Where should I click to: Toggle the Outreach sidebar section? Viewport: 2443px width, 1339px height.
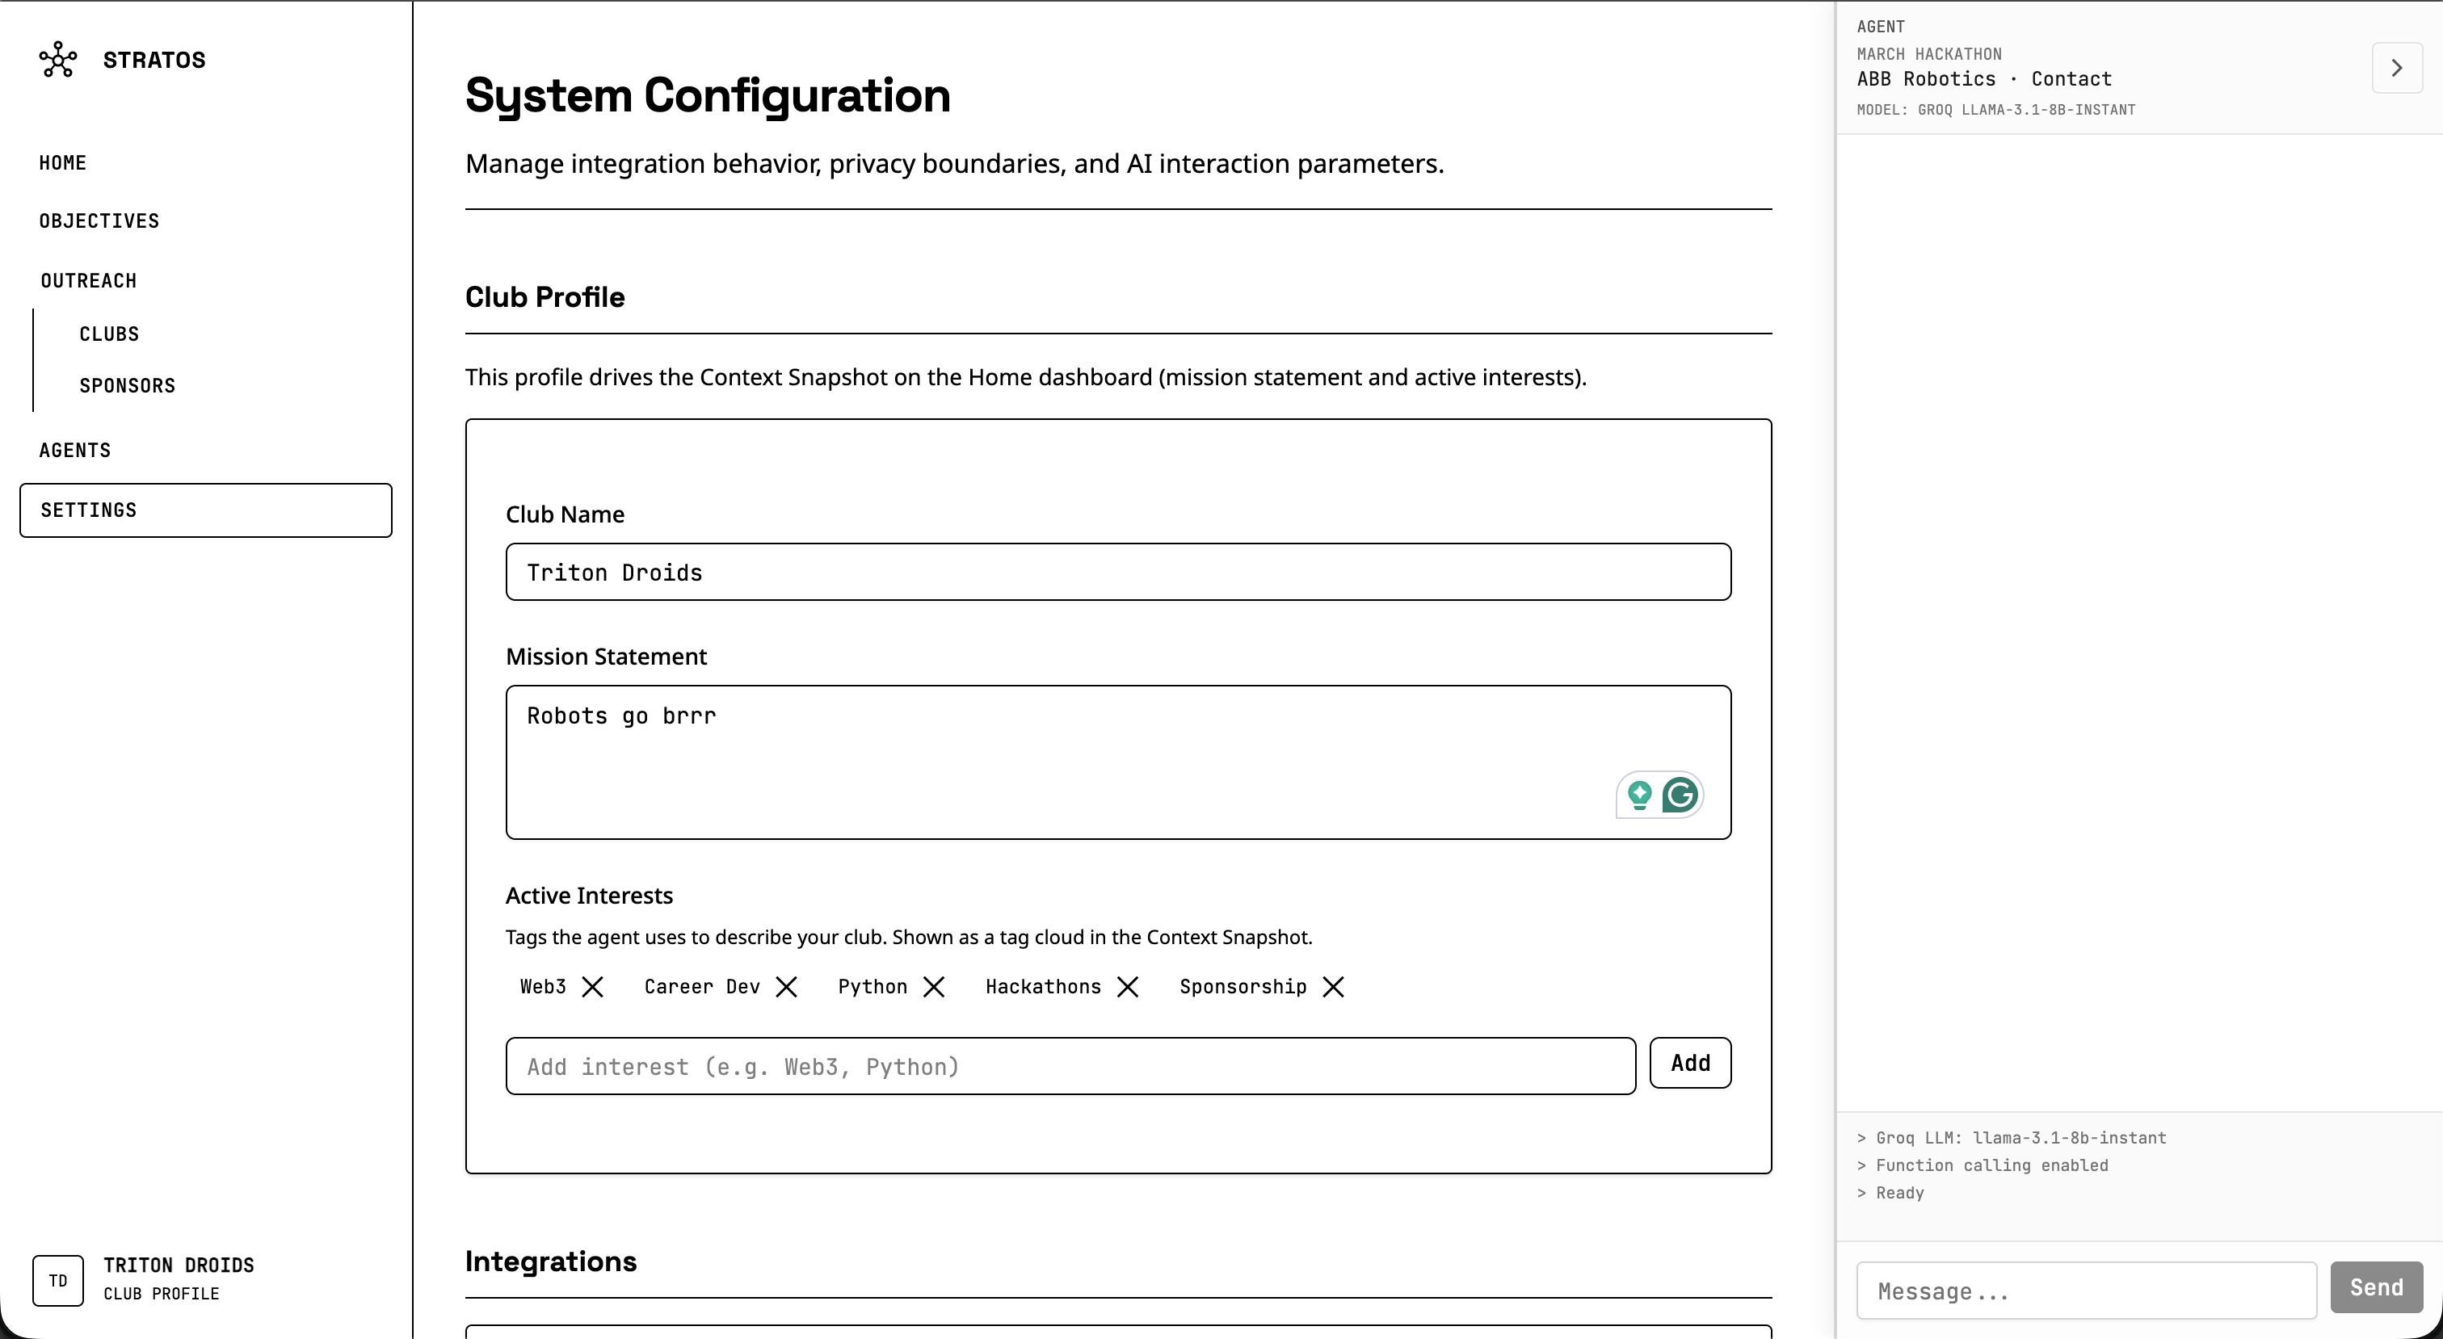[88, 281]
